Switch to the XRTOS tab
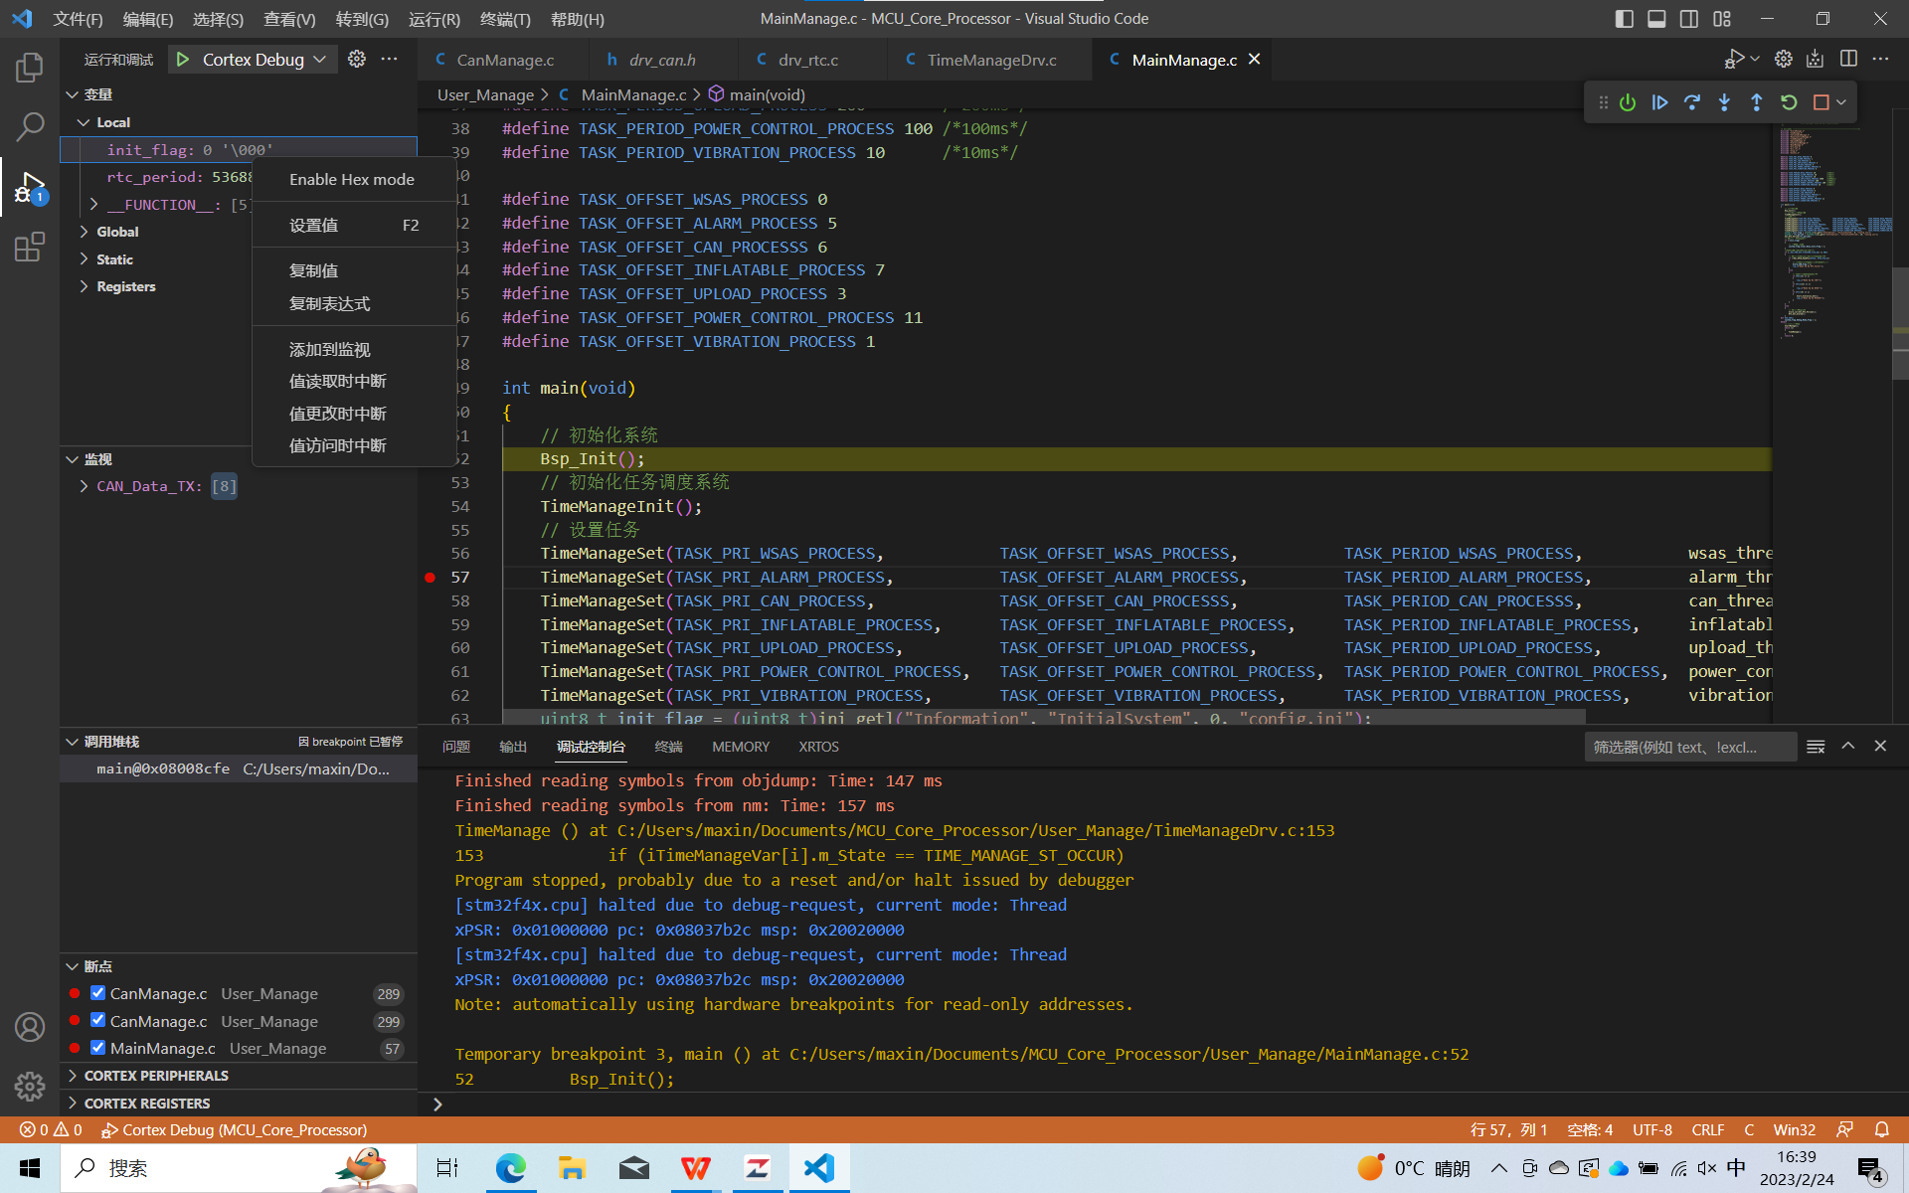Viewport: 1909px width, 1193px height. pyautogui.click(x=818, y=747)
